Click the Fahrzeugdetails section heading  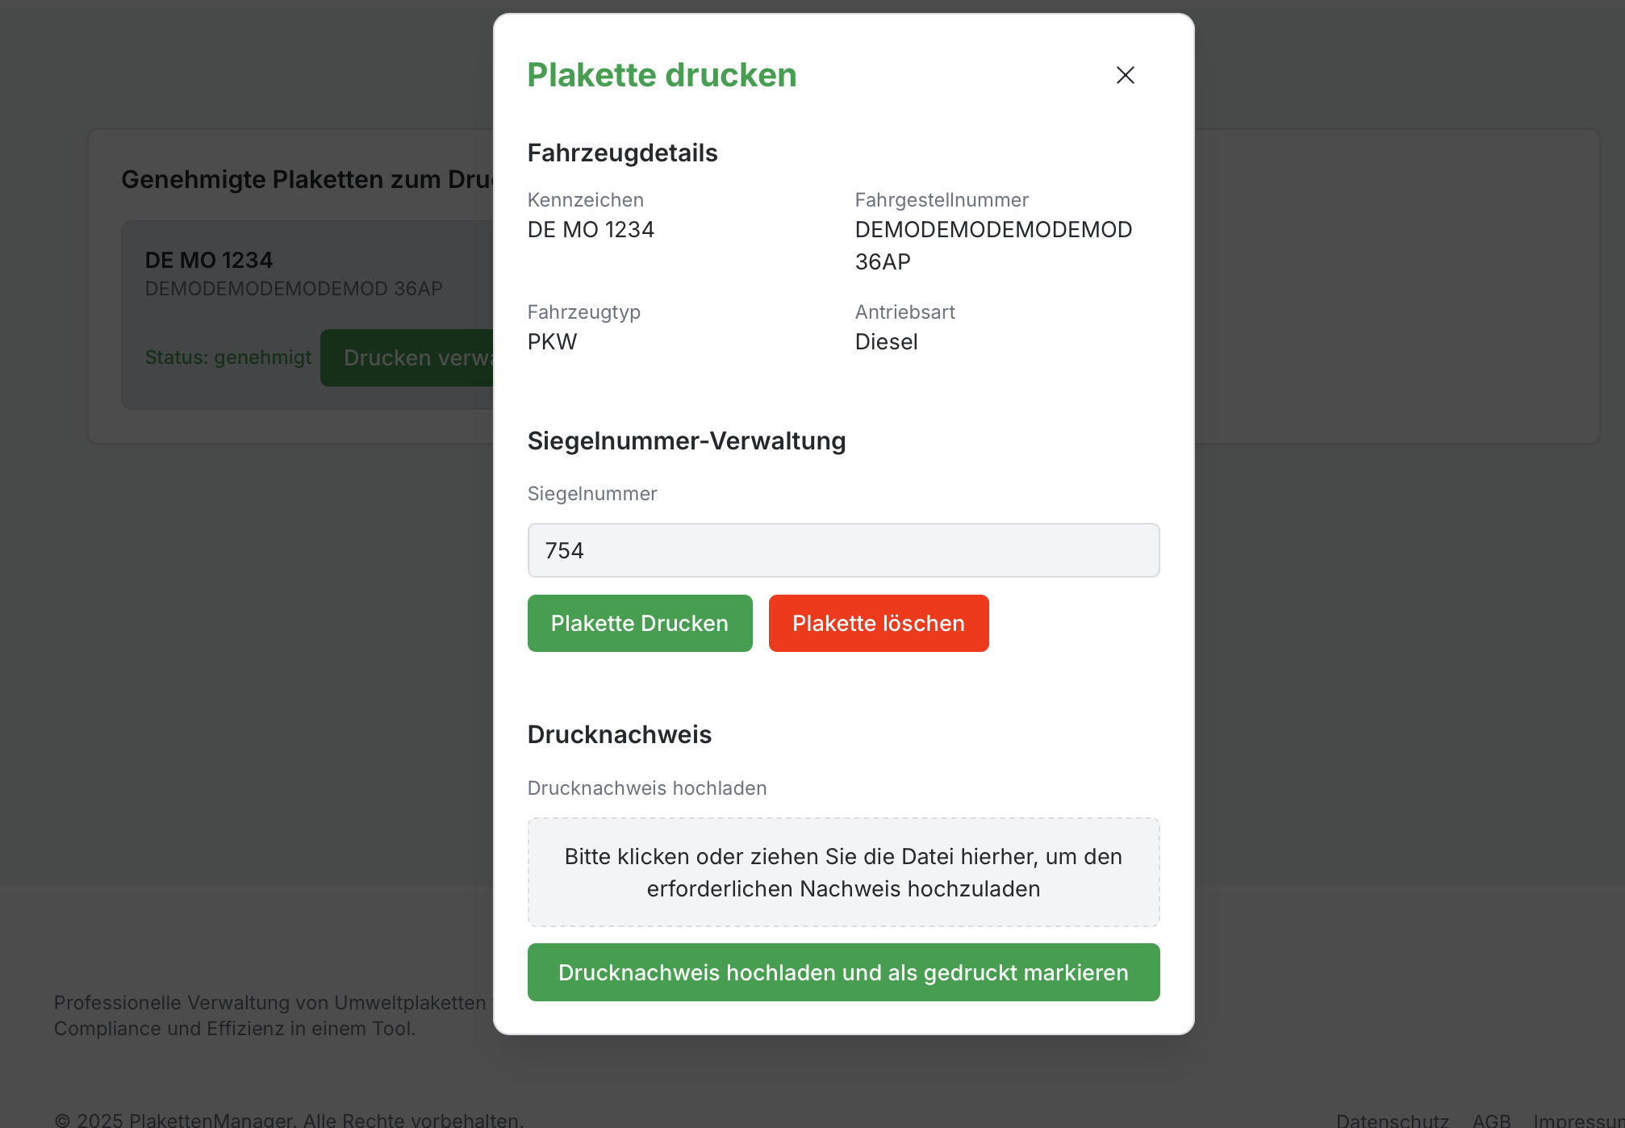[622, 152]
